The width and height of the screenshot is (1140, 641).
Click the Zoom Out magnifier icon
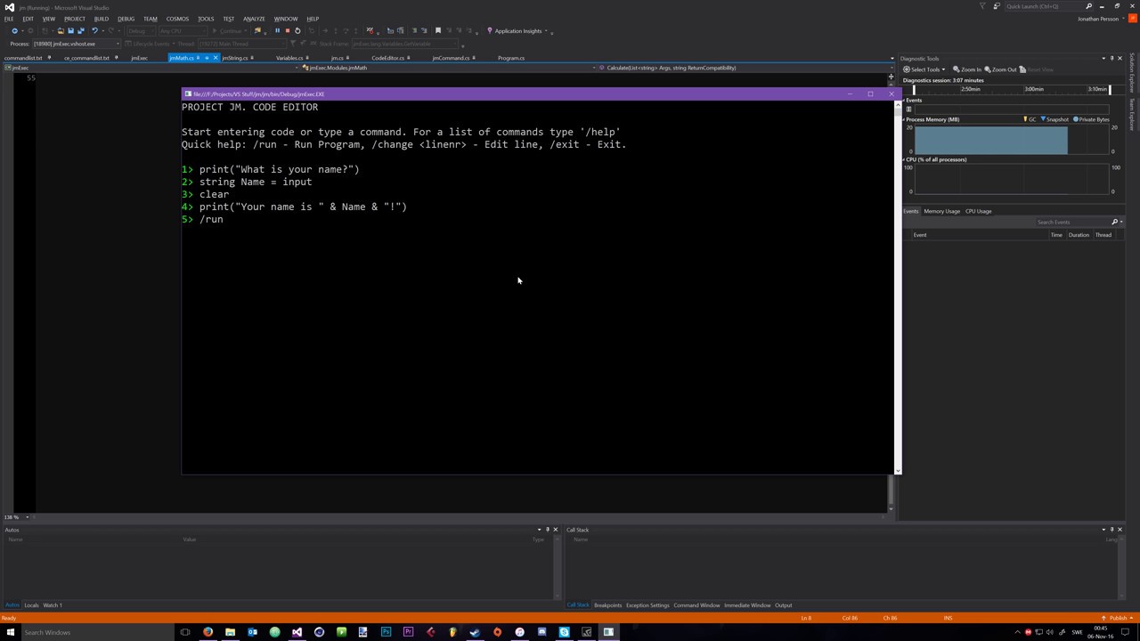click(x=988, y=69)
